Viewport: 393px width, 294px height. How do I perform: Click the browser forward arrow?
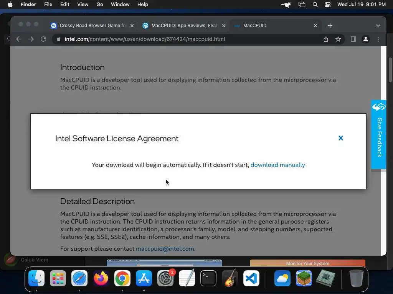click(x=31, y=39)
